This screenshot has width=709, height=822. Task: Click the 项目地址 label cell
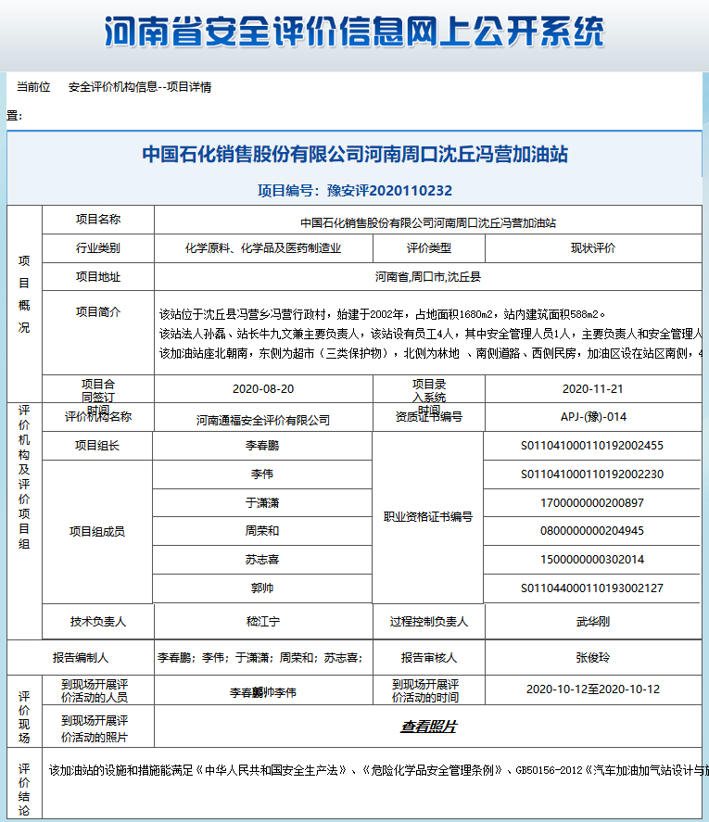[98, 276]
